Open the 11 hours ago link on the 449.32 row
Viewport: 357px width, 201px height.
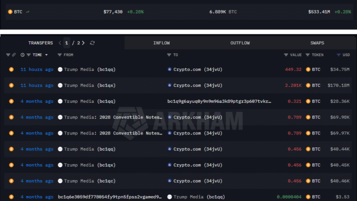click(37, 69)
